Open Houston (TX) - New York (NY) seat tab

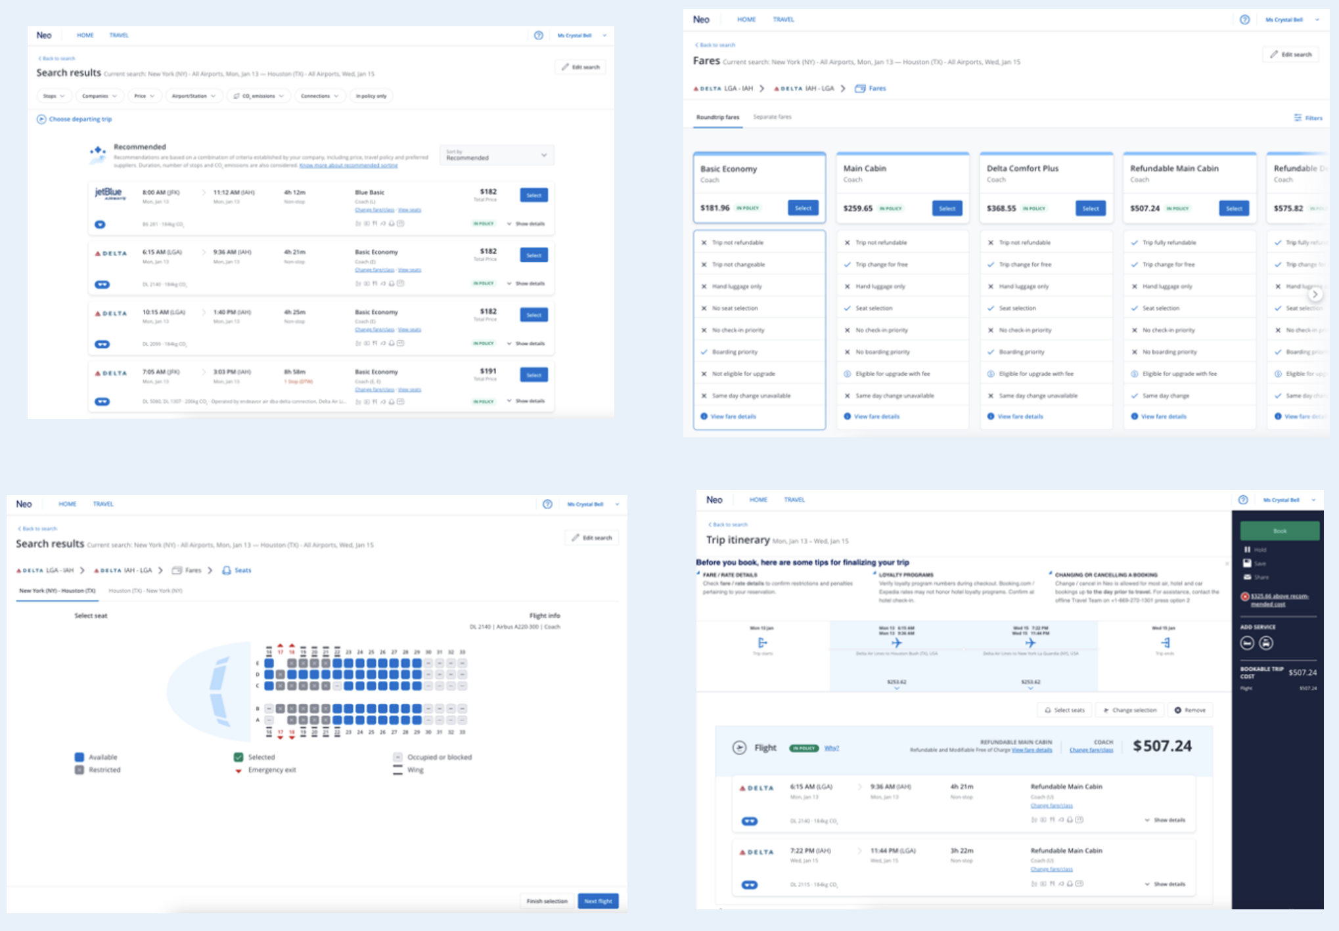pyautogui.click(x=145, y=591)
